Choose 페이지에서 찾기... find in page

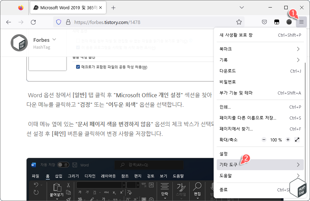tap(260, 129)
